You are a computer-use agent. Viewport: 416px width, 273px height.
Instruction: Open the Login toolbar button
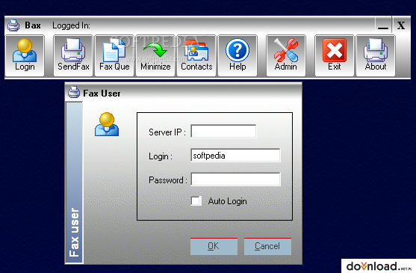point(25,55)
